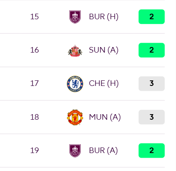Select gameweek number 15

(x=35, y=17)
